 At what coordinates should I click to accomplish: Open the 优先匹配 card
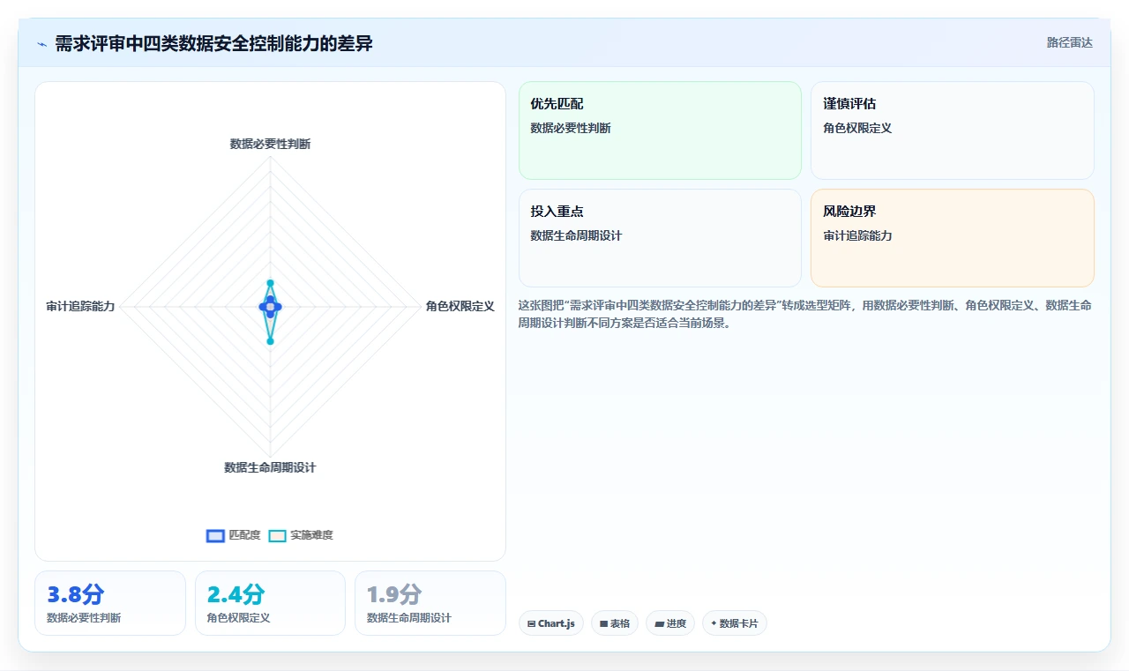660,130
